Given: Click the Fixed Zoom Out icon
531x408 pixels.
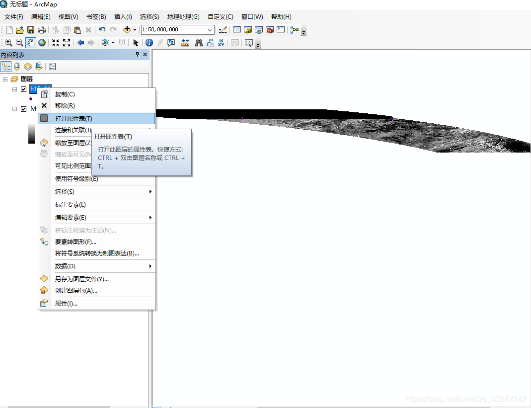Looking at the screenshot, I should [x=67, y=43].
